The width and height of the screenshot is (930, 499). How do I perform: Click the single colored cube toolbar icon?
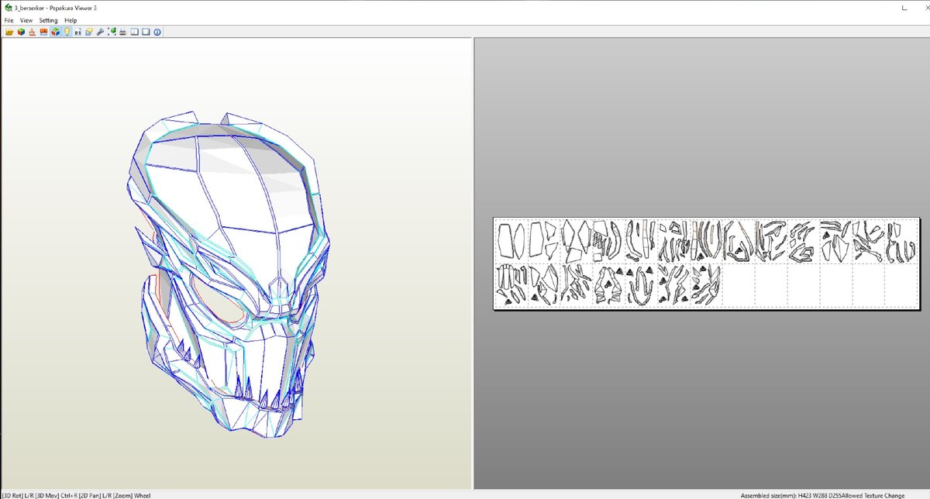point(21,32)
